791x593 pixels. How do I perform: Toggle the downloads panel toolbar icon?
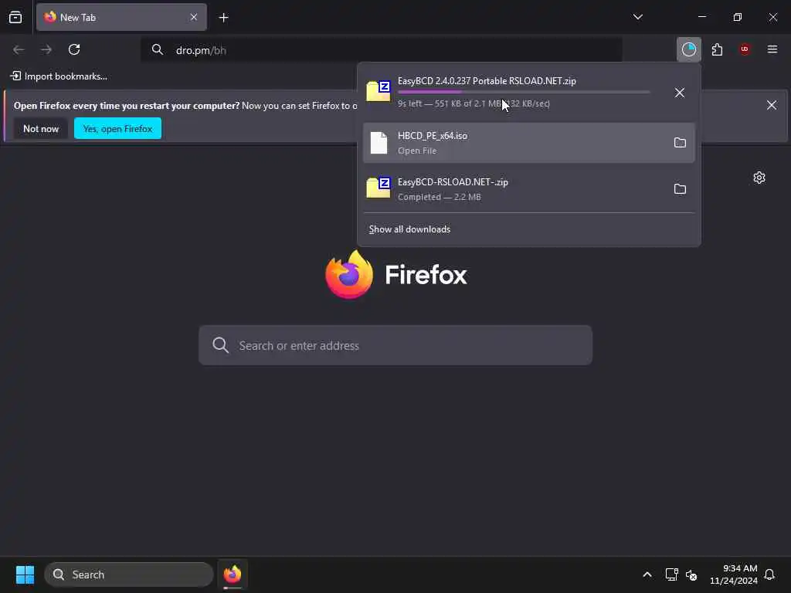pos(688,49)
